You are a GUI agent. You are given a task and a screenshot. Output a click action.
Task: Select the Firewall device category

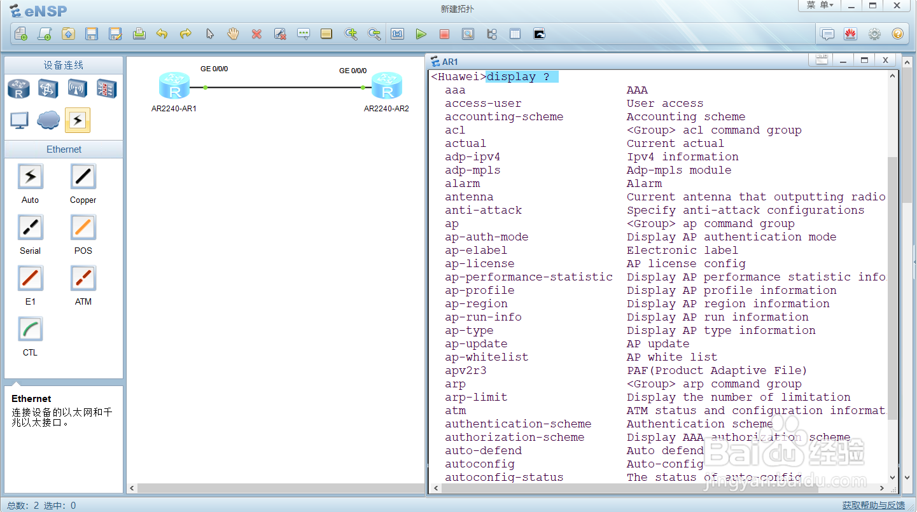click(106, 89)
